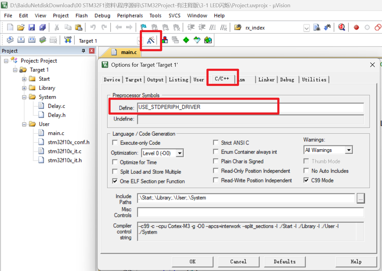The height and width of the screenshot is (271, 382).
Task: Switch to the Linker tab
Action: click(x=267, y=80)
